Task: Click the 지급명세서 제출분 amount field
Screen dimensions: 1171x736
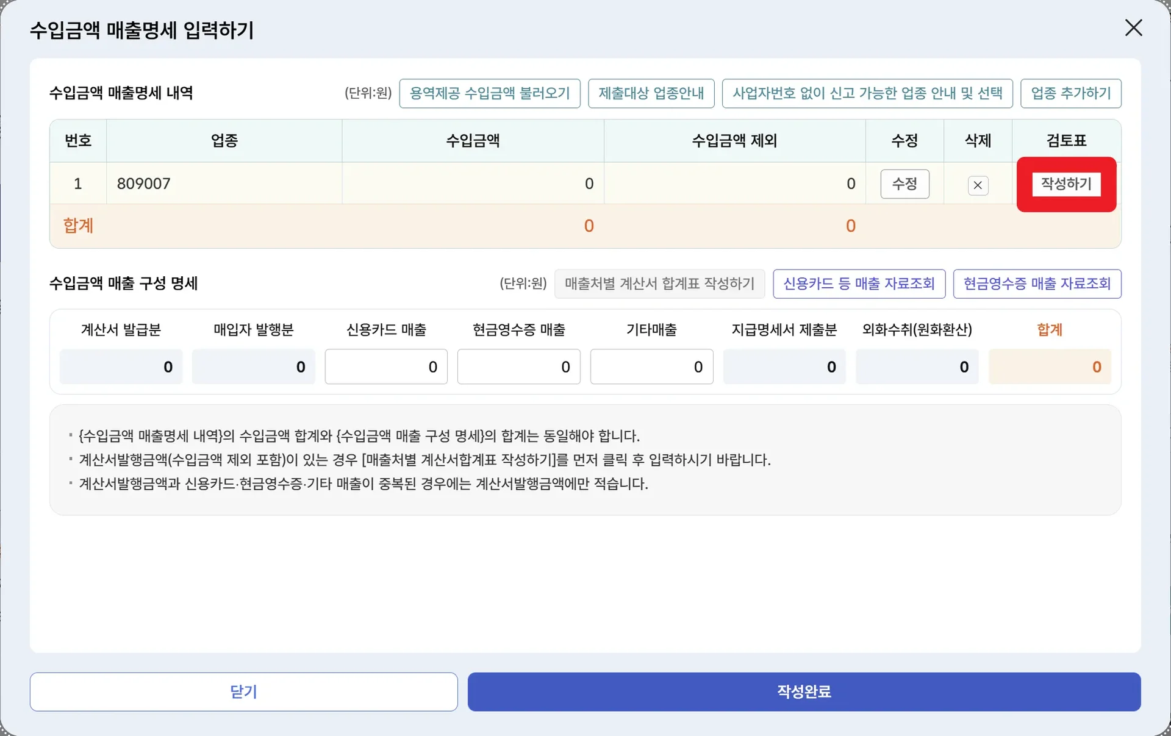Action: point(784,366)
